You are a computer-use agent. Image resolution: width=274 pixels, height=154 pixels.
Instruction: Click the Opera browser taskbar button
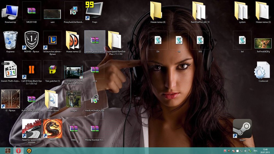click(x=18, y=151)
